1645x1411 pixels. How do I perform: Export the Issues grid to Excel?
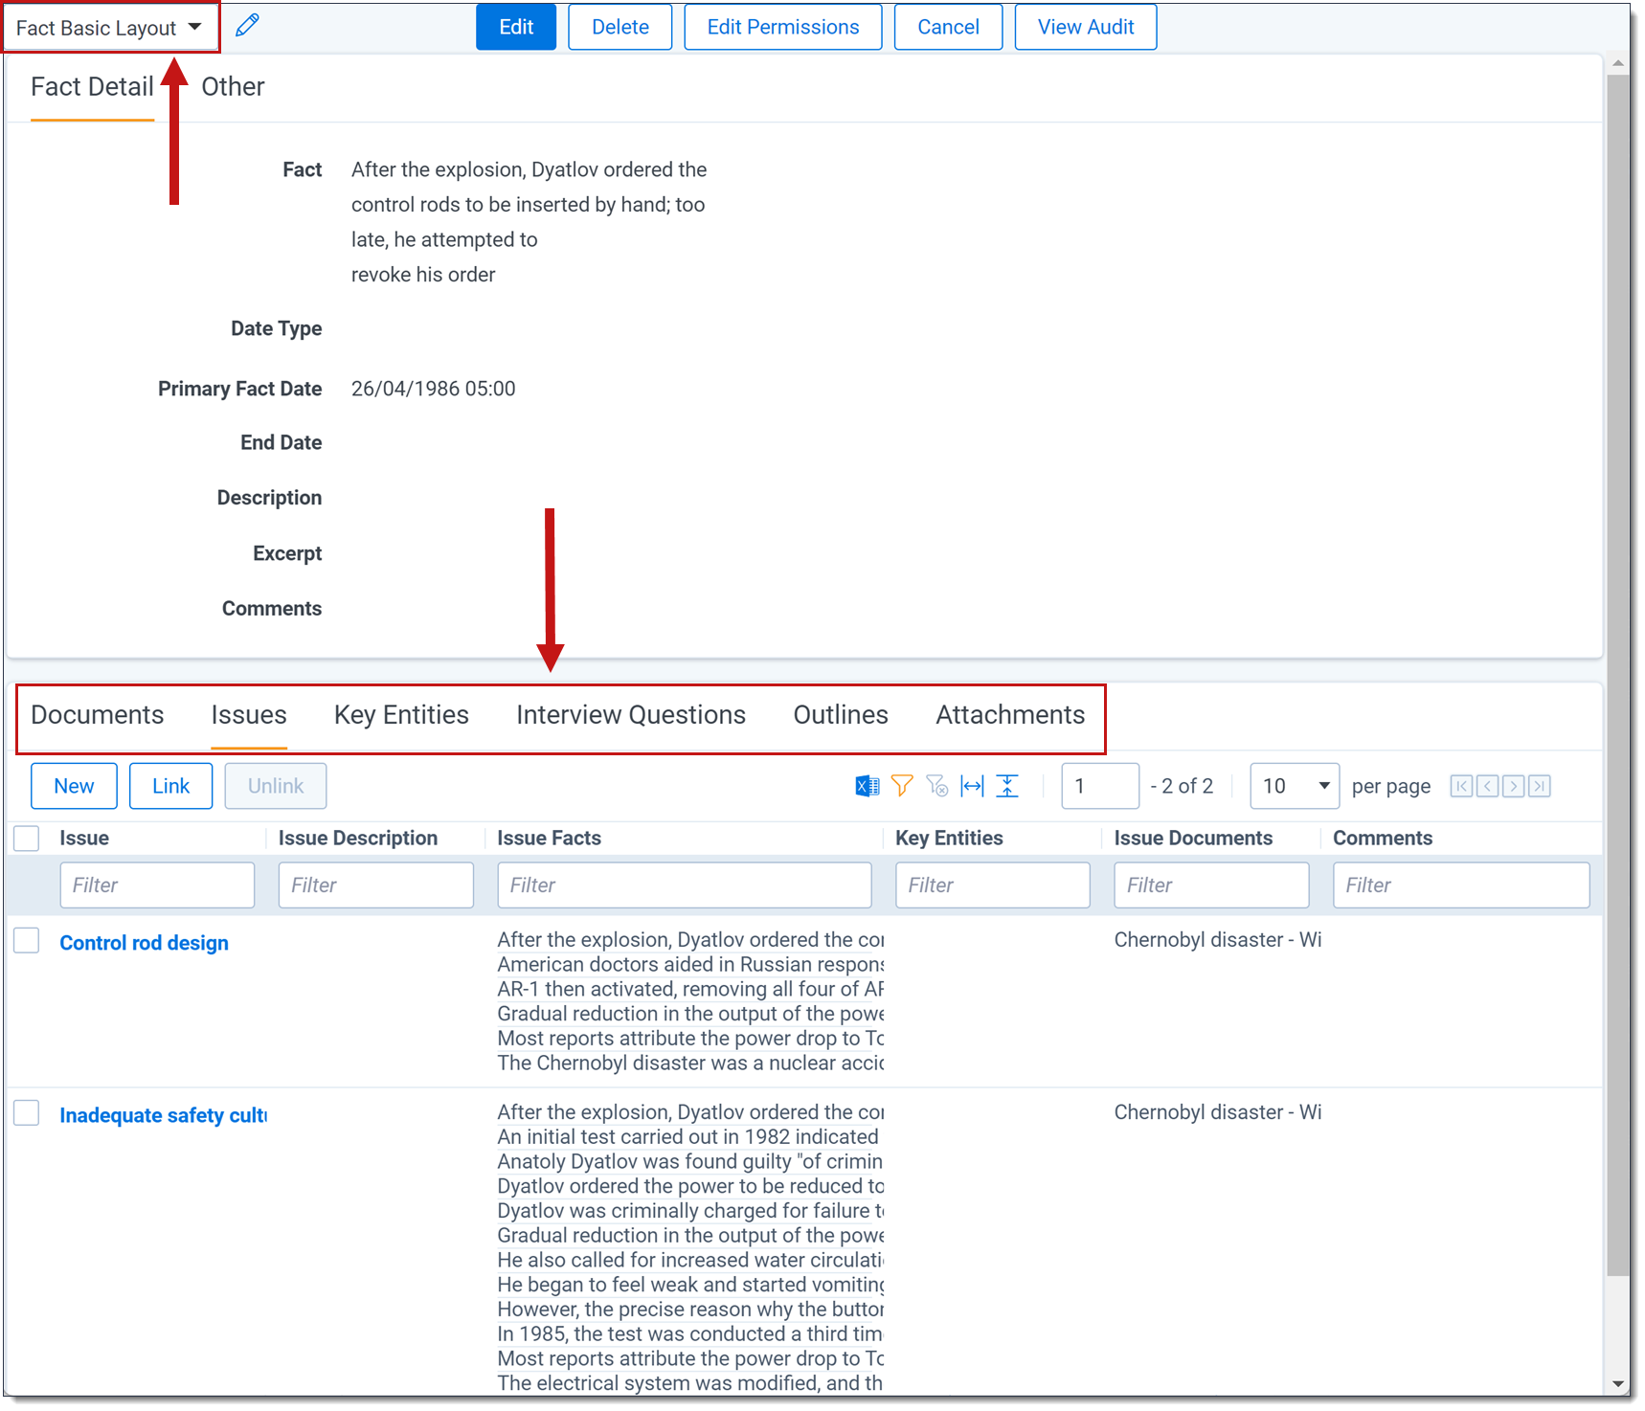pyautogui.click(x=867, y=785)
